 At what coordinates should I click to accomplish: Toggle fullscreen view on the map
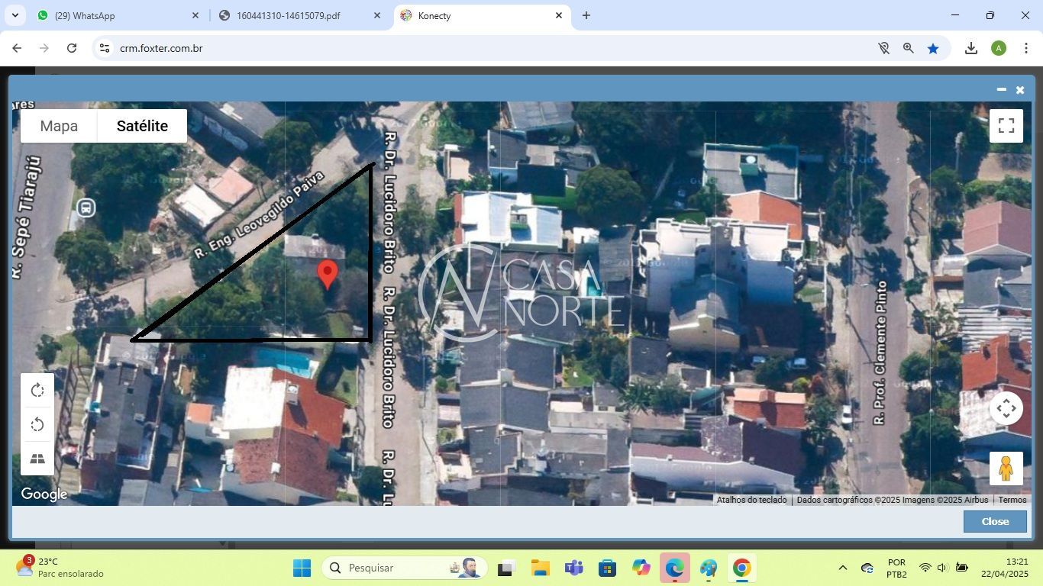1006,126
